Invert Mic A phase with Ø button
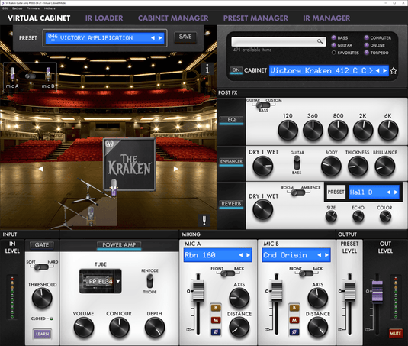This screenshot has width=408, height=346. [x=216, y=332]
